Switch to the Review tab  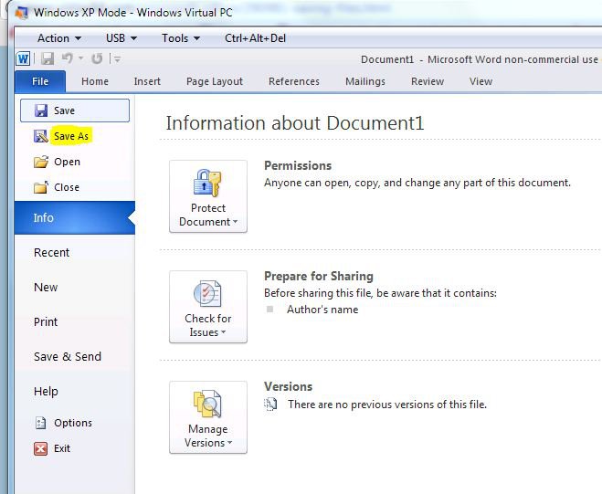(x=428, y=81)
